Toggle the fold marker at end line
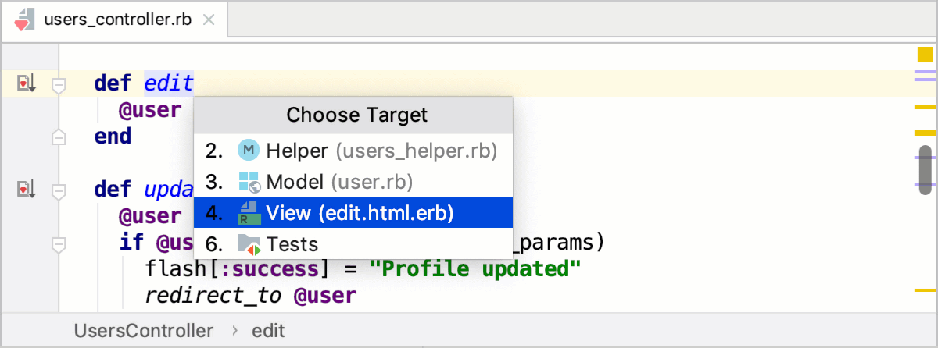The height and width of the screenshot is (348, 938). [59, 137]
